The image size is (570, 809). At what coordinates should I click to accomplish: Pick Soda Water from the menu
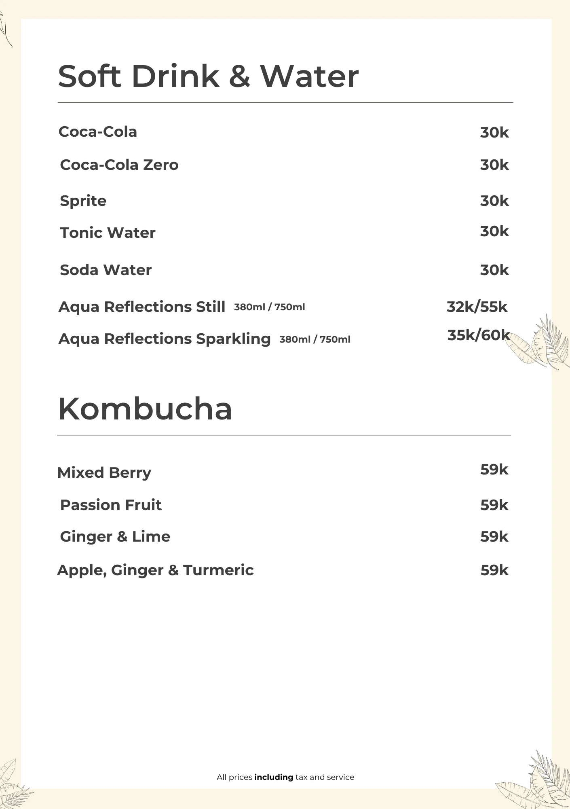106,270
